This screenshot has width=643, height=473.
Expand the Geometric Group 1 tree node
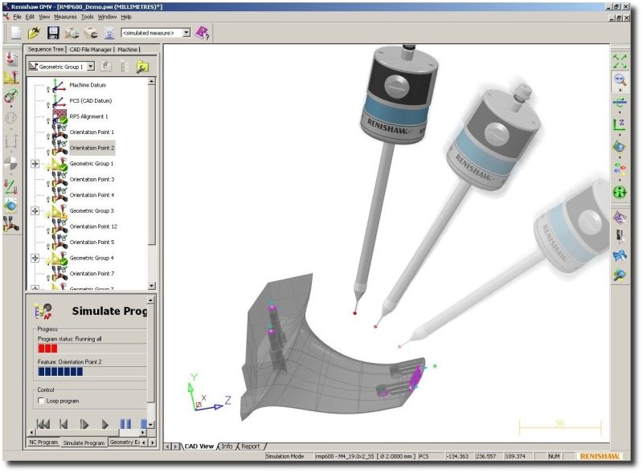pyautogui.click(x=35, y=164)
